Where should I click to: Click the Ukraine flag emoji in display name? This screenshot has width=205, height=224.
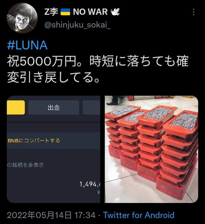[65, 12]
